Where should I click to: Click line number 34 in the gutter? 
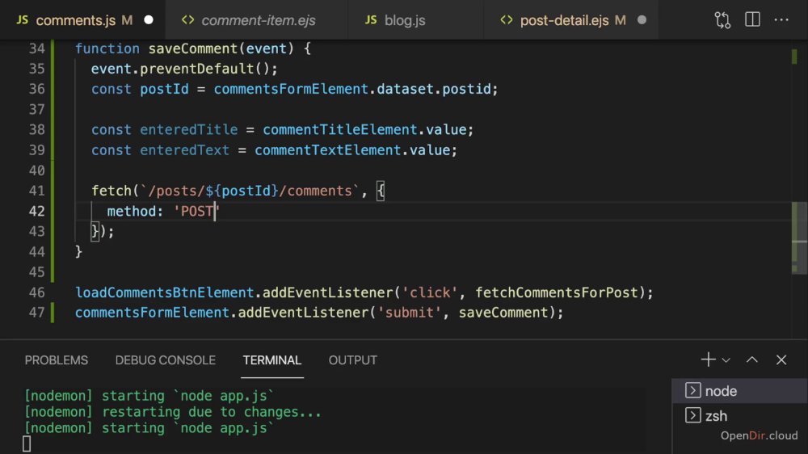[36, 48]
